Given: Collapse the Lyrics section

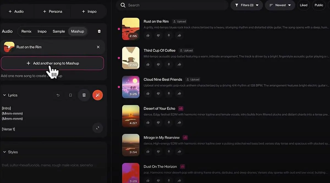Looking at the screenshot, I should (4, 95).
